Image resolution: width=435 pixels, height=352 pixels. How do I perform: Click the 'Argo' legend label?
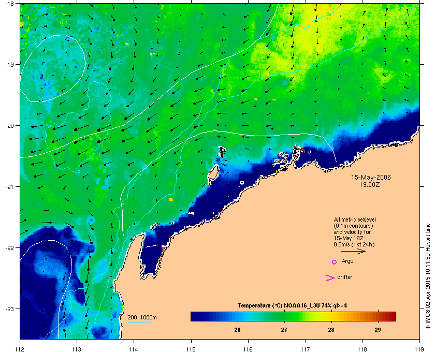347,261
